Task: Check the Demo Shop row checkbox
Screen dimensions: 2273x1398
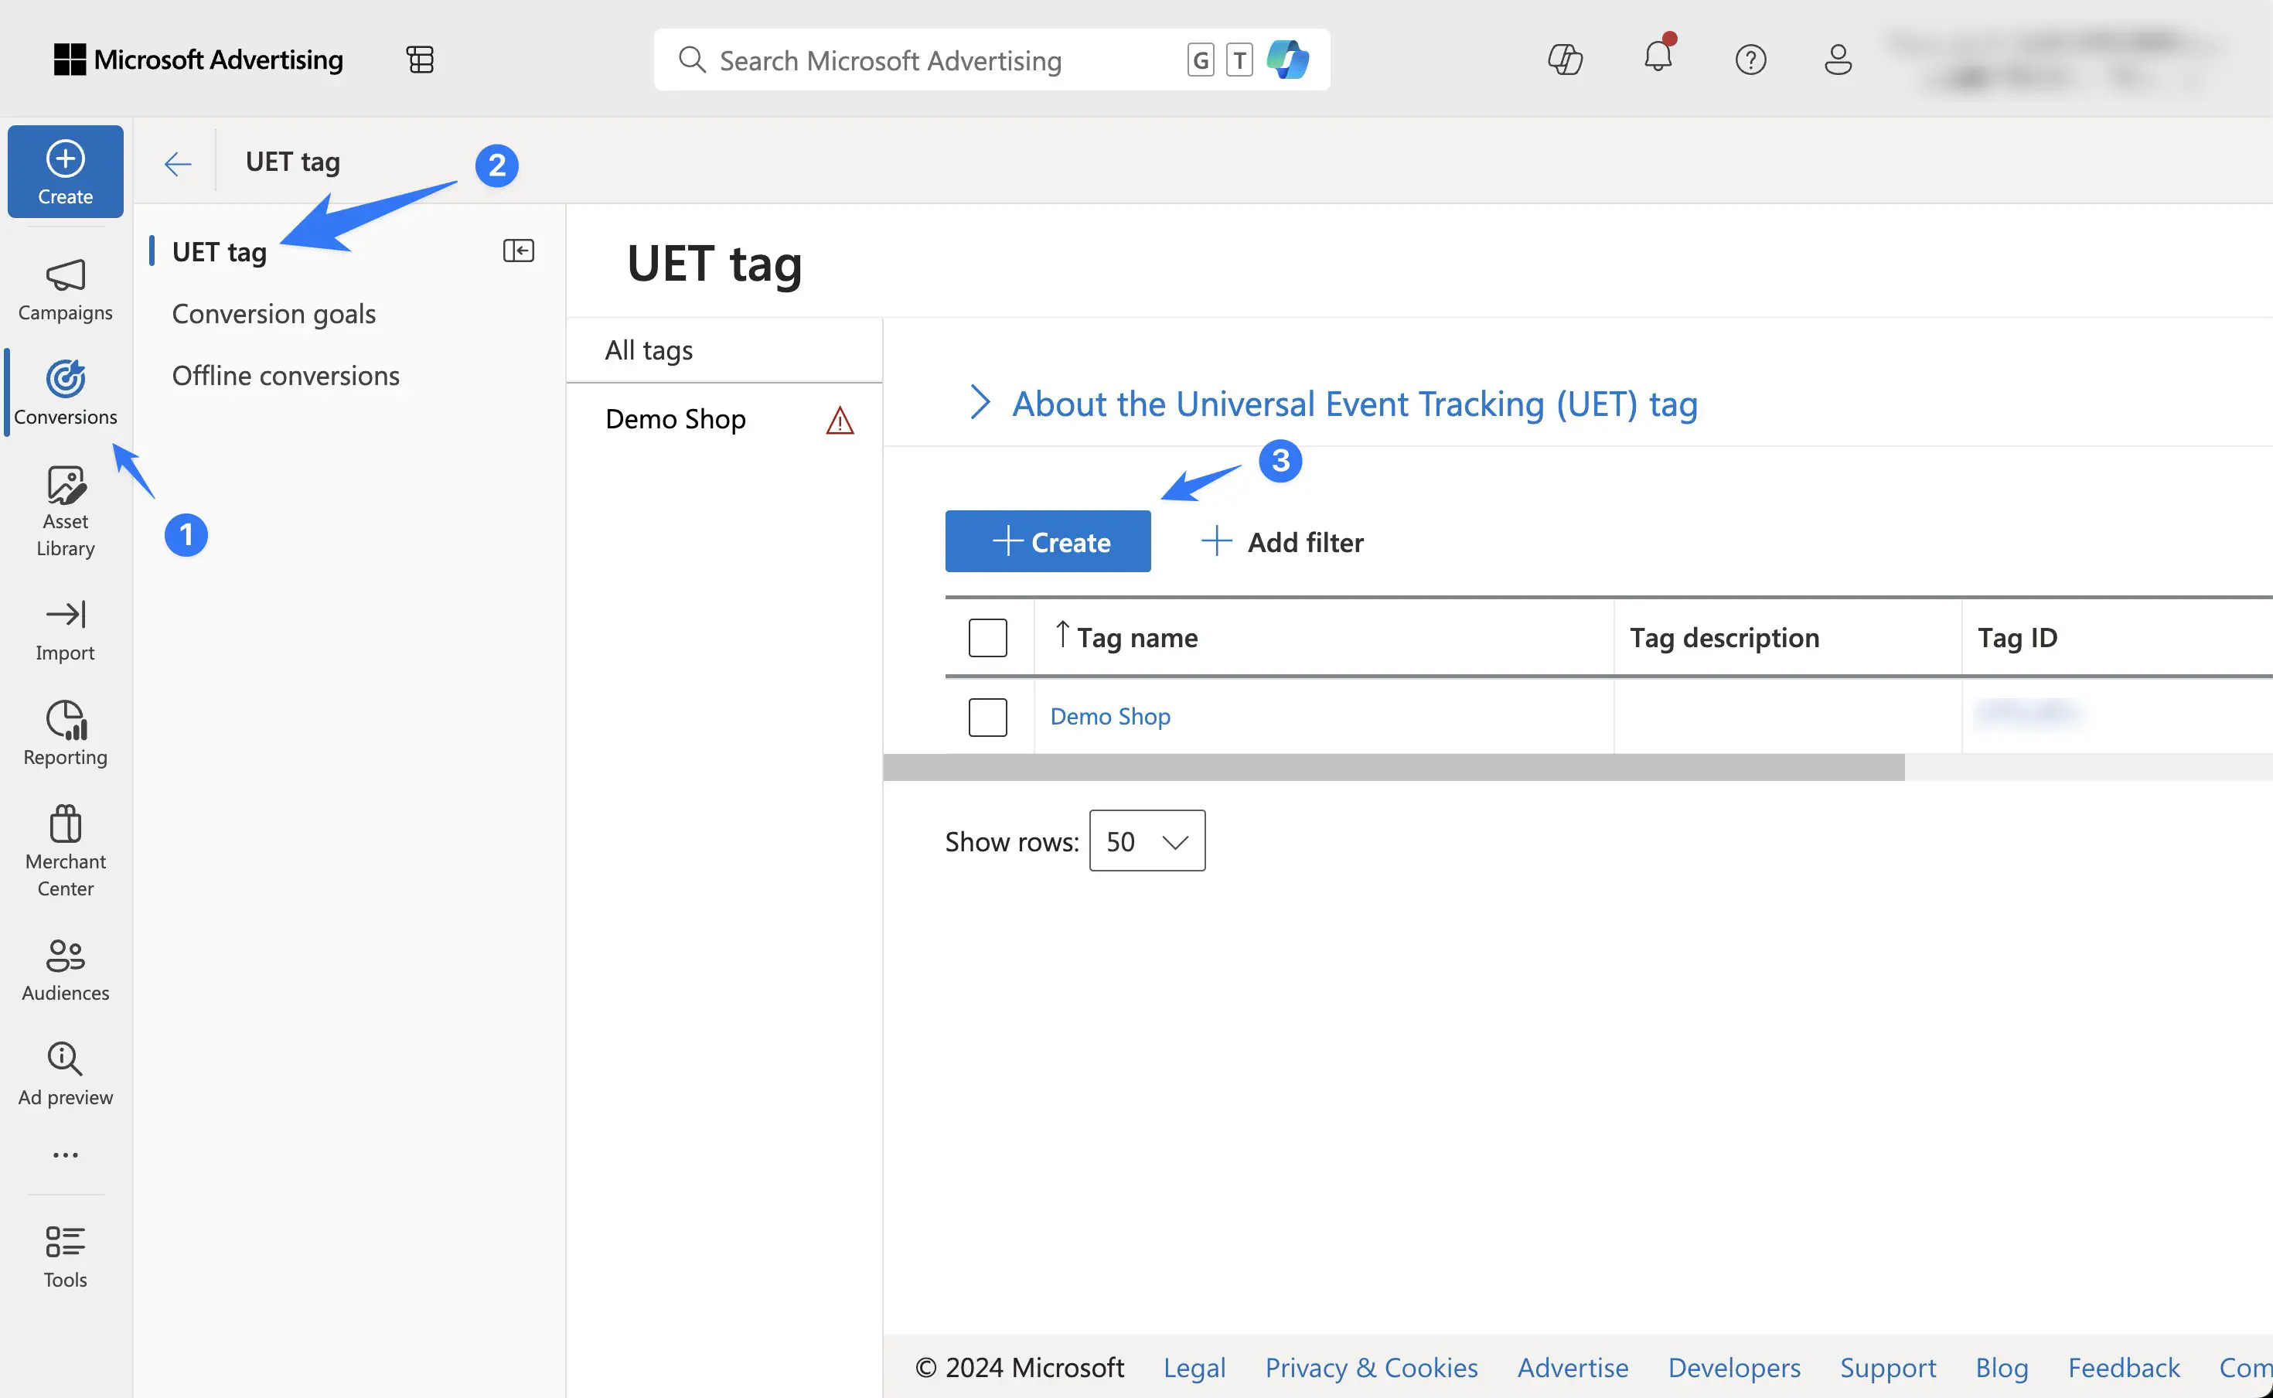Action: pyautogui.click(x=987, y=718)
